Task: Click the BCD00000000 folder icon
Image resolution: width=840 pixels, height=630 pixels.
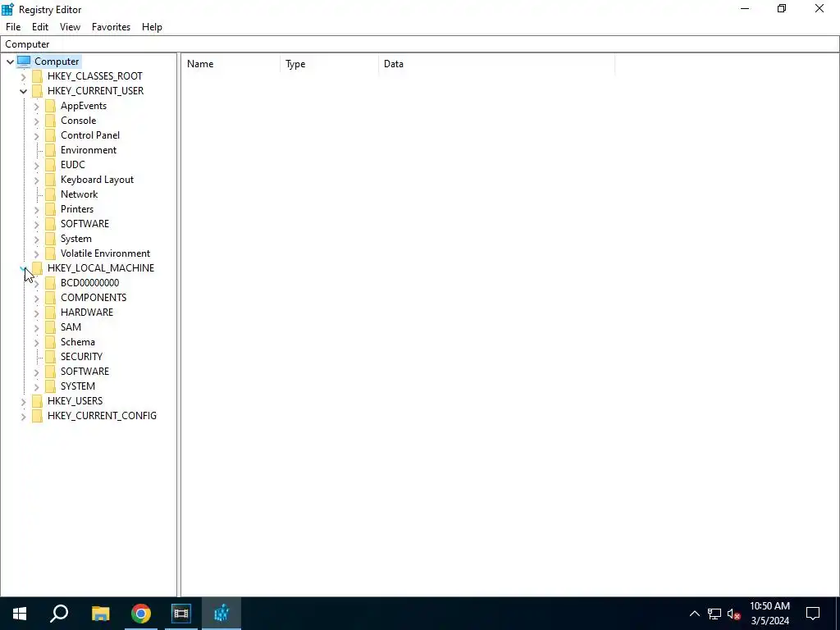Action: 50,283
